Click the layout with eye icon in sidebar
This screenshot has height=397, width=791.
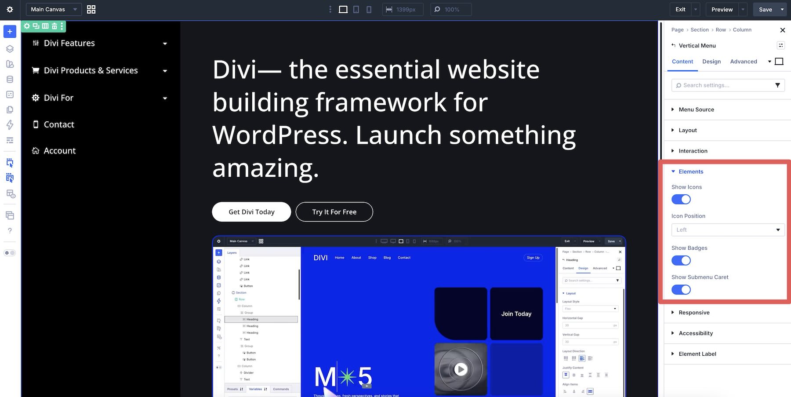(x=11, y=194)
